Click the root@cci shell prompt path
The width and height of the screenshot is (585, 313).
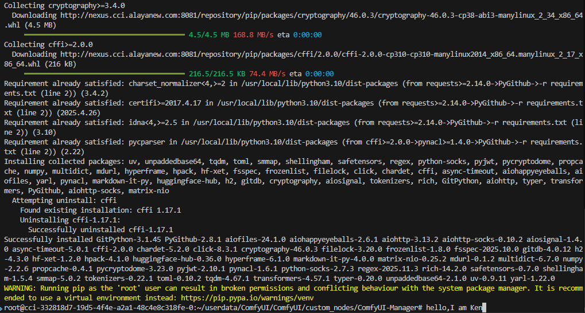[212, 308]
